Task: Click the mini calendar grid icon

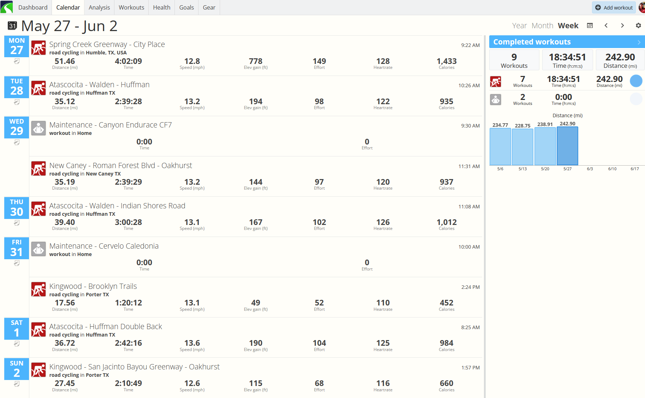Action: 590,25
